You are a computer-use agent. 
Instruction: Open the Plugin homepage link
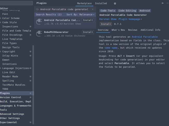point(130,19)
